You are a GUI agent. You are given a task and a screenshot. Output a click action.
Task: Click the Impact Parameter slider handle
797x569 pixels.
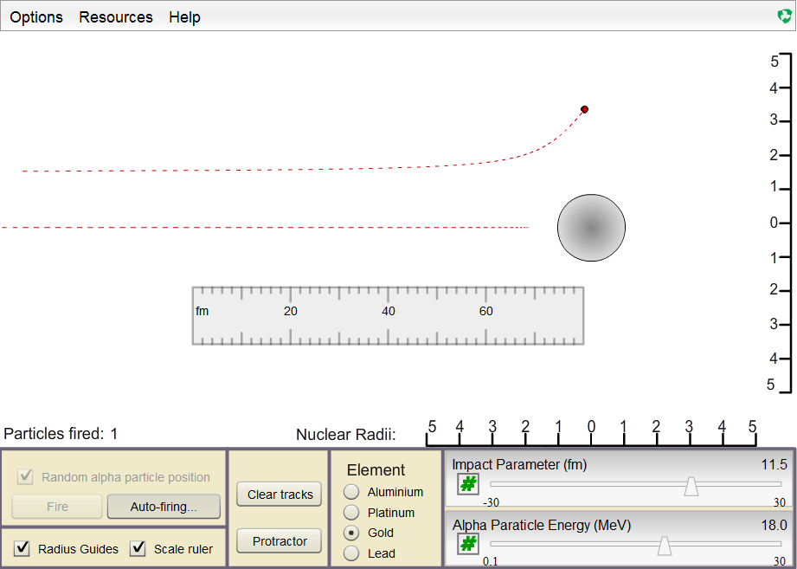click(691, 486)
